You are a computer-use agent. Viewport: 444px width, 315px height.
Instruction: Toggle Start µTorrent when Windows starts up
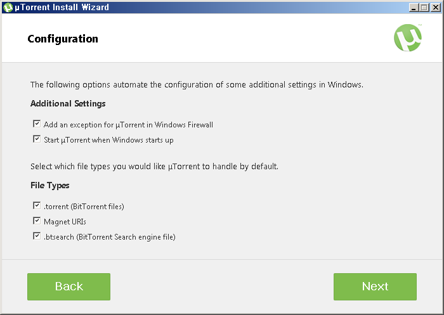tap(37, 139)
